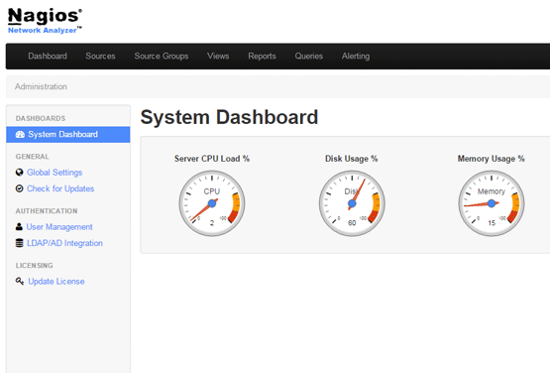Image resolution: width=550 pixels, height=373 pixels.
Task: Click the System Dashboard gauge icon in sidebar
Action: (x=20, y=135)
